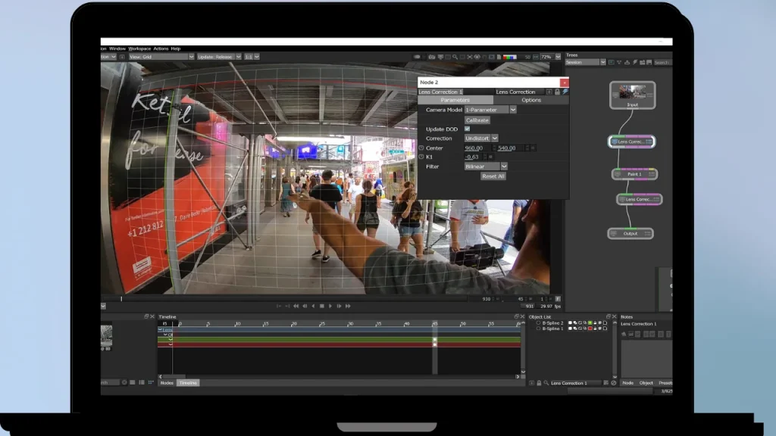Play the clip forward
Image resolution: width=776 pixels, height=436 pixels.
330,306
